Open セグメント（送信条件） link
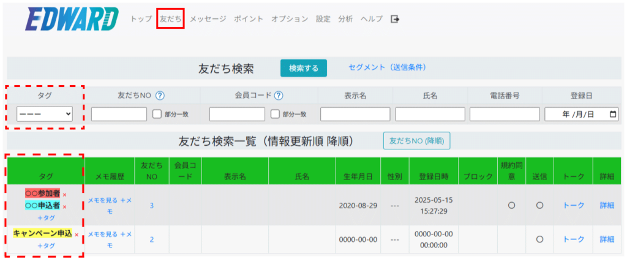The width and height of the screenshot is (627, 259). click(x=386, y=67)
